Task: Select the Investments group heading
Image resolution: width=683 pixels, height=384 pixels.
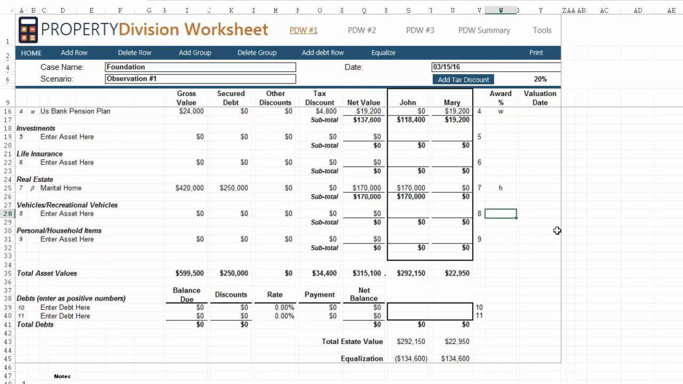Action: 36,129
